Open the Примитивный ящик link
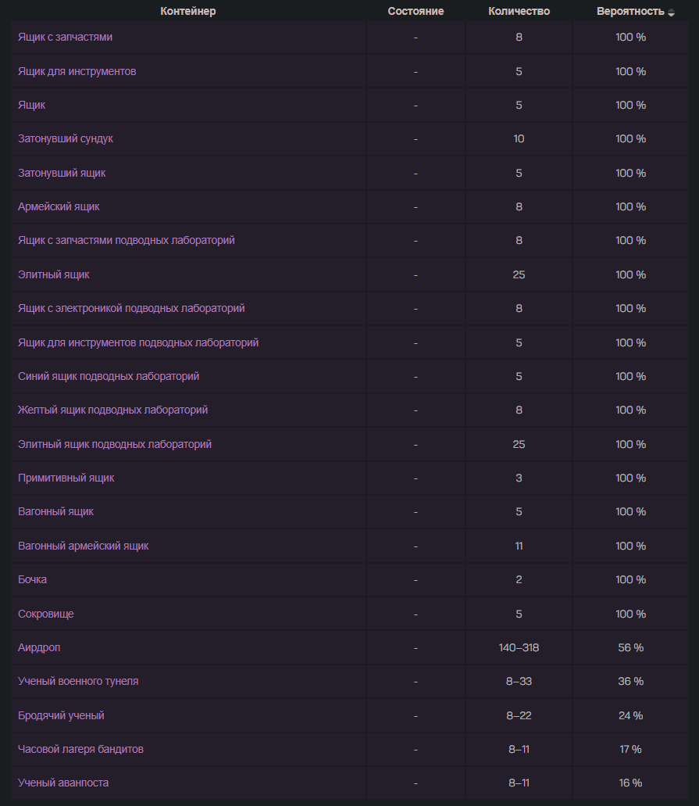This screenshot has width=699, height=806. click(x=66, y=478)
